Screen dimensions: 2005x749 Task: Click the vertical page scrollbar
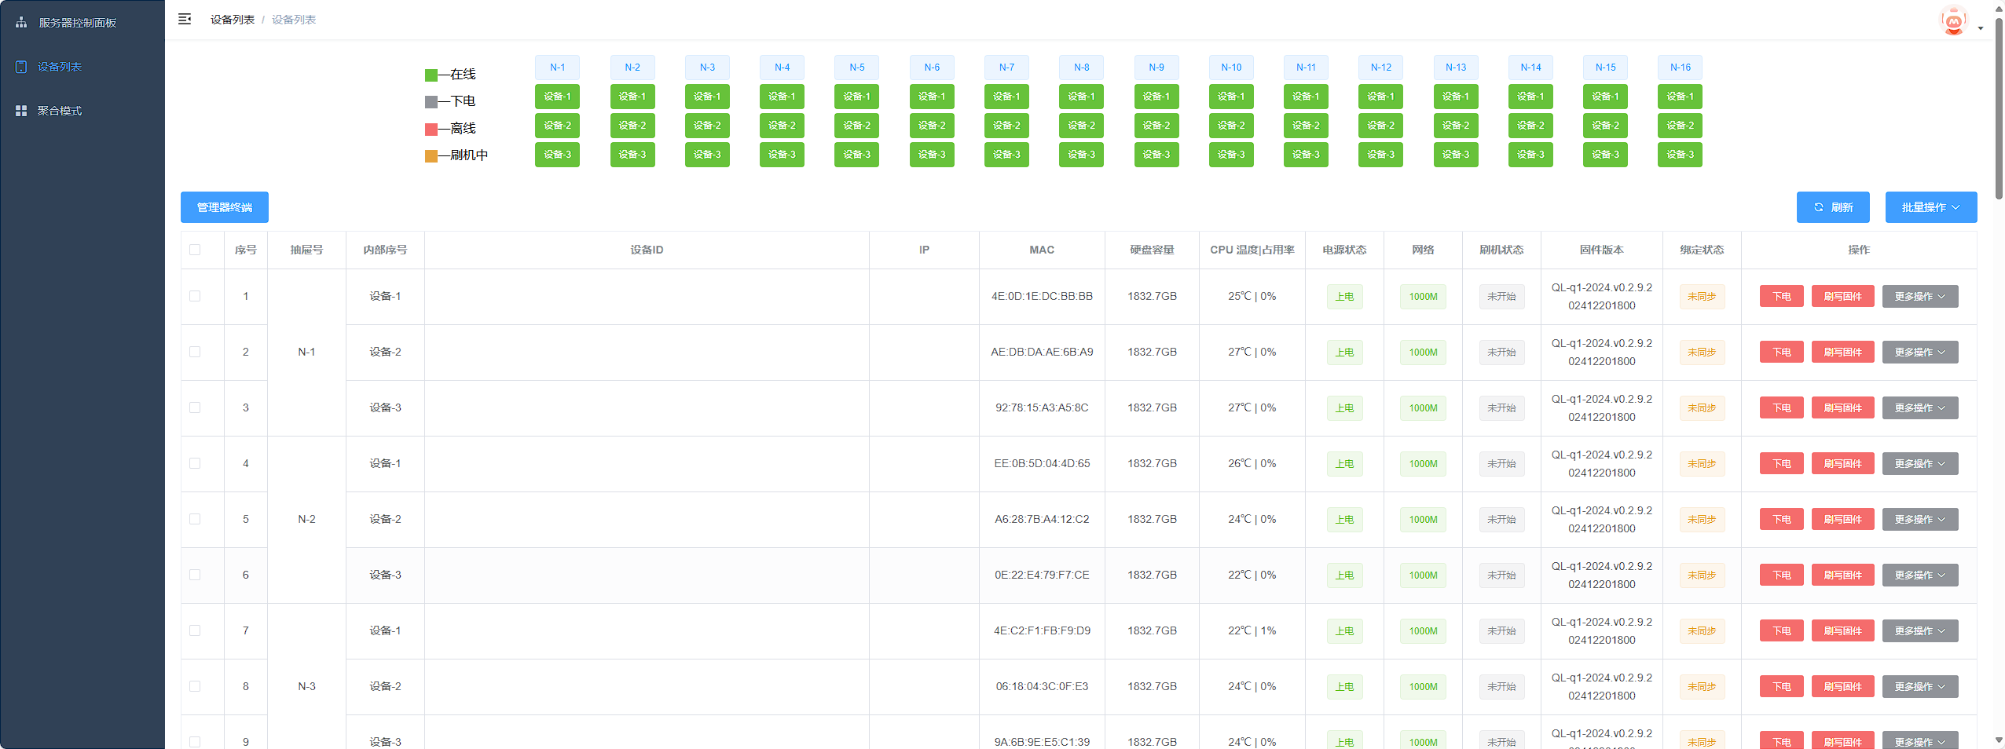point(1999,102)
